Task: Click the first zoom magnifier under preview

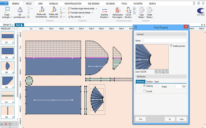Action: point(156,72)
